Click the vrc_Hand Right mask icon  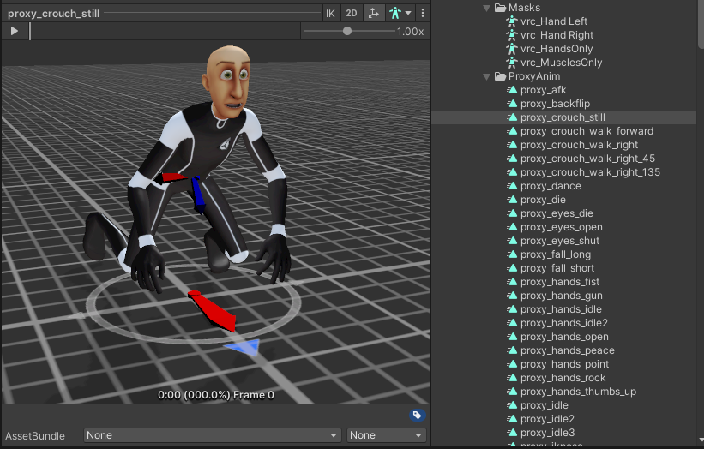coord(512,35)
